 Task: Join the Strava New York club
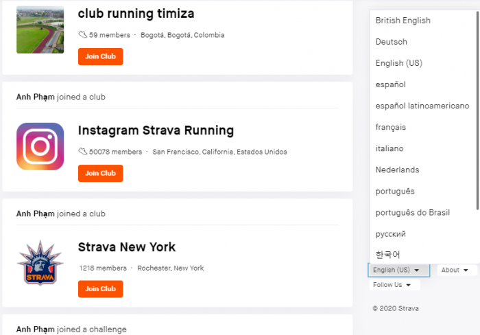coord(100,289)
